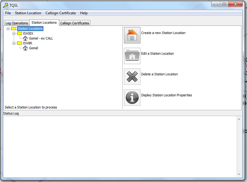Image resolution: width=247 pixels, height=182 pixels.
Task: Open the Help menu
Action: [x=84, y=13]
